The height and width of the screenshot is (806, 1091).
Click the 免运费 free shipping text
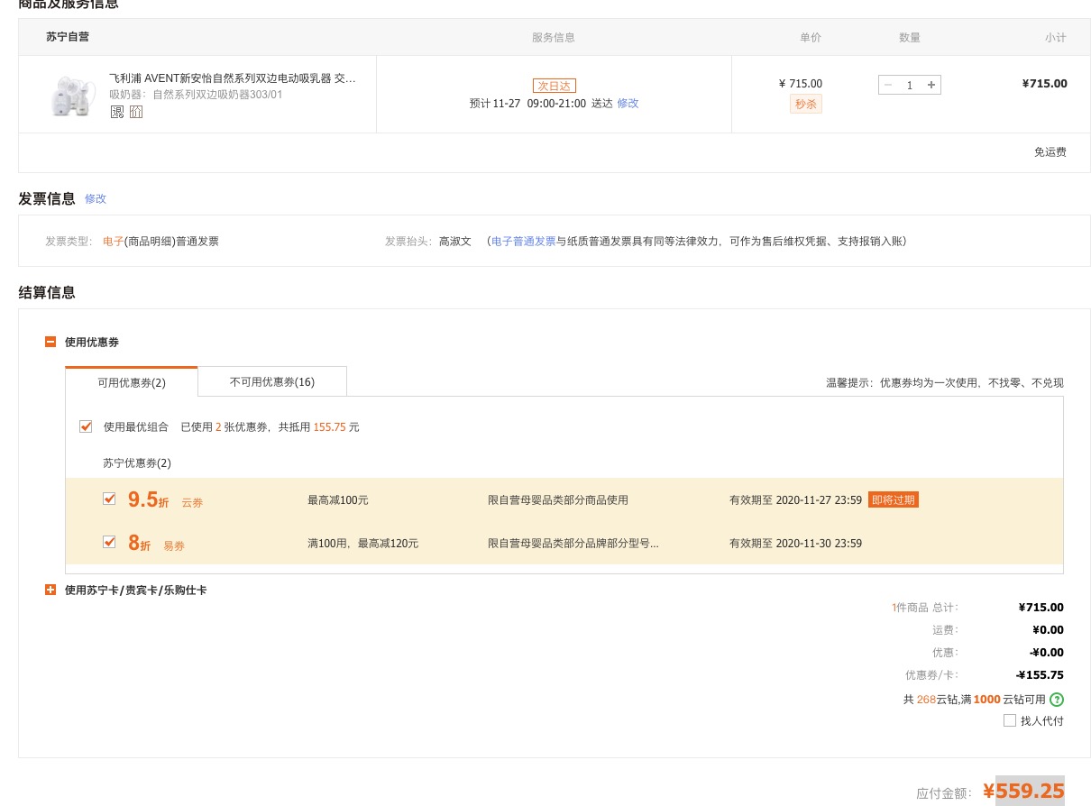coord(1050,152)
